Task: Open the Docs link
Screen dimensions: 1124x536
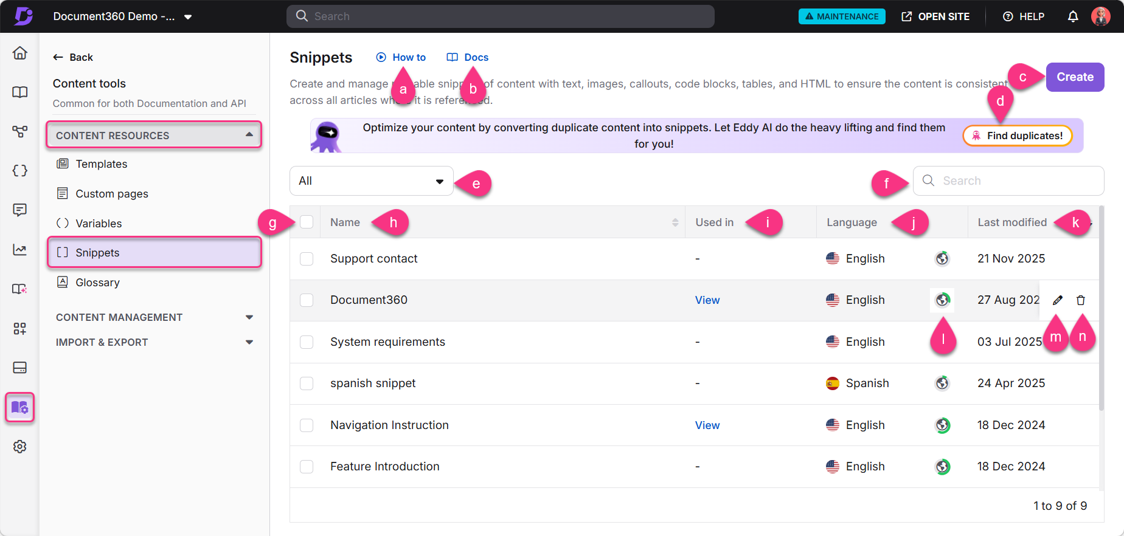Action: click(468, 57)
